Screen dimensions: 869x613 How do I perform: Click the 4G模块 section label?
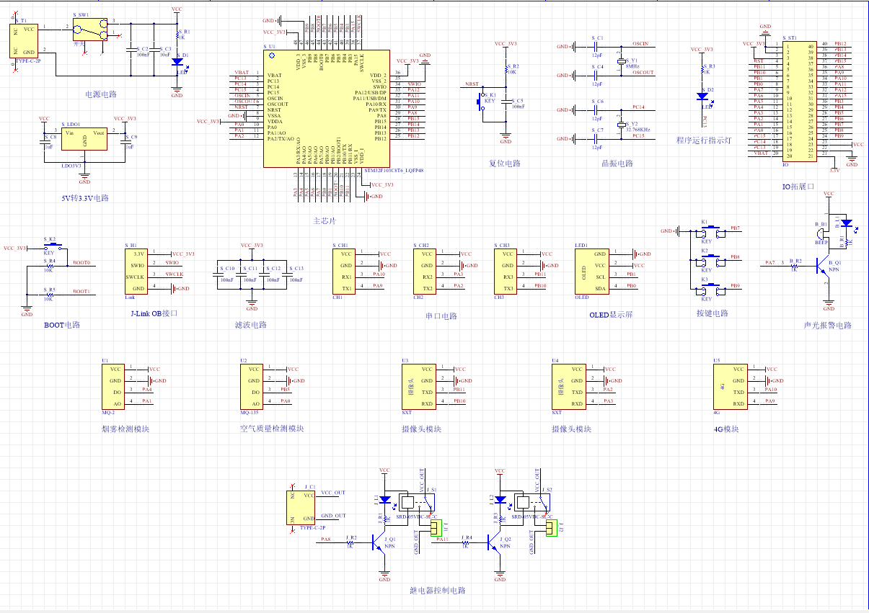tap(726, 429)
